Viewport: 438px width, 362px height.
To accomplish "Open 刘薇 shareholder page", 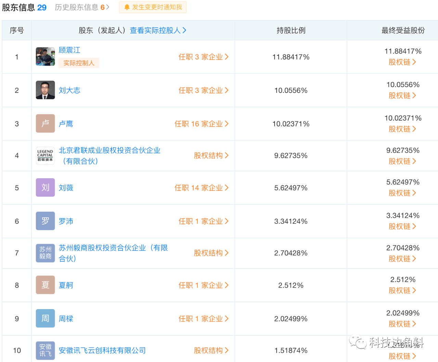I will pos(66,188).
